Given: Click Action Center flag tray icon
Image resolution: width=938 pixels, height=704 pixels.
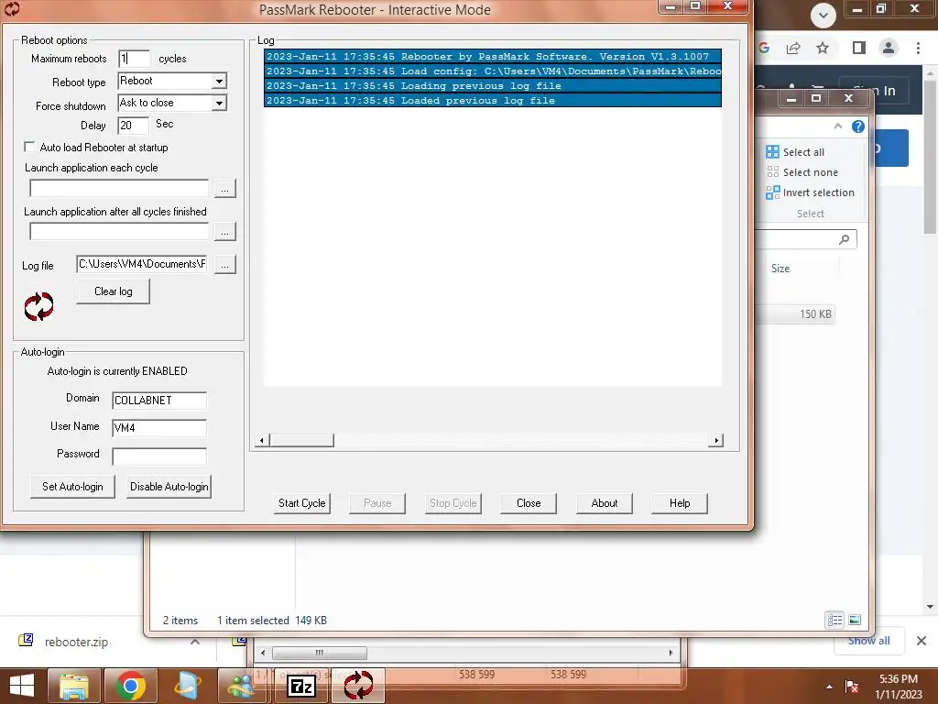Looking at the screenshot, I should [x=852, y=687].
